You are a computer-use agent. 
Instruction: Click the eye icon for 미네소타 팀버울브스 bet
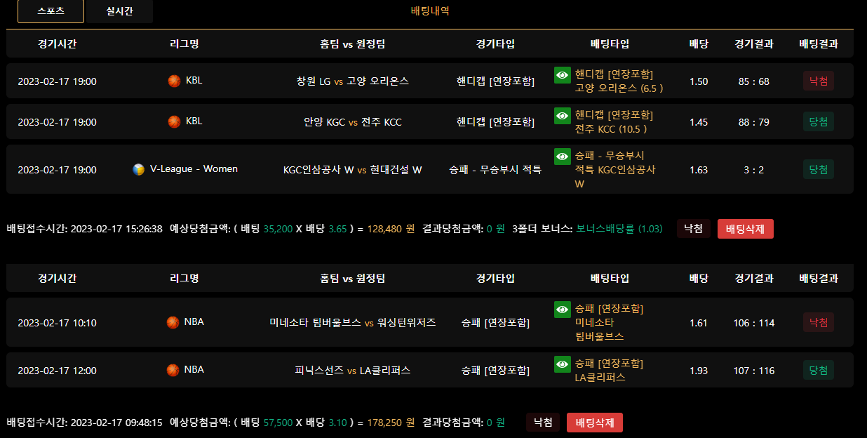pos(563,309)
